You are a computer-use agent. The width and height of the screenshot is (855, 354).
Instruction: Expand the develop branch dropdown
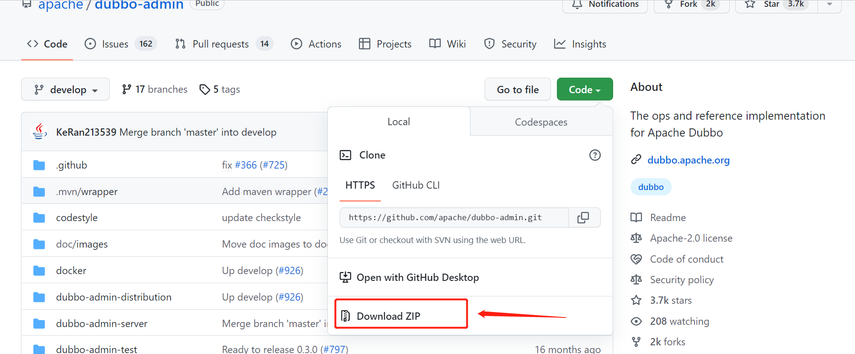[65, 89]
